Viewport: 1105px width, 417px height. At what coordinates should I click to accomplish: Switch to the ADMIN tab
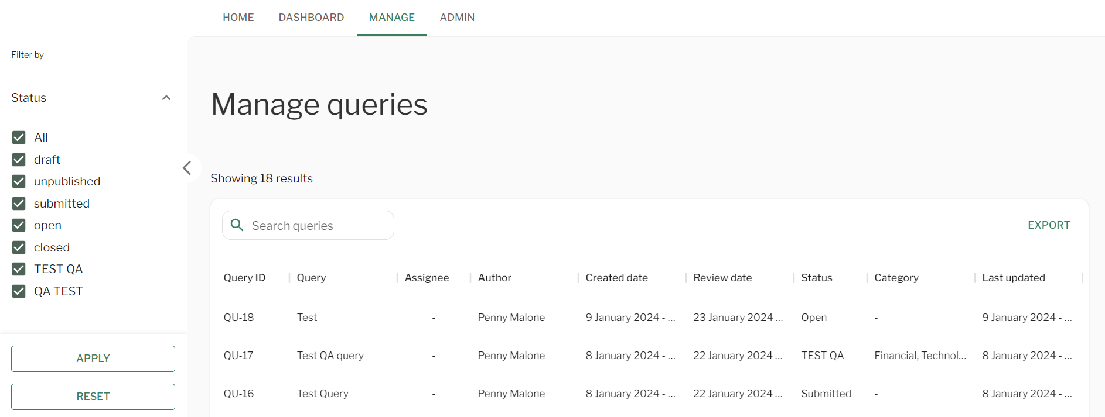click(457, 18)
